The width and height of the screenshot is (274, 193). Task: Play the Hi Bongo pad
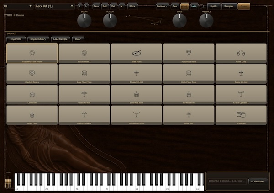[x=241, y=115]
